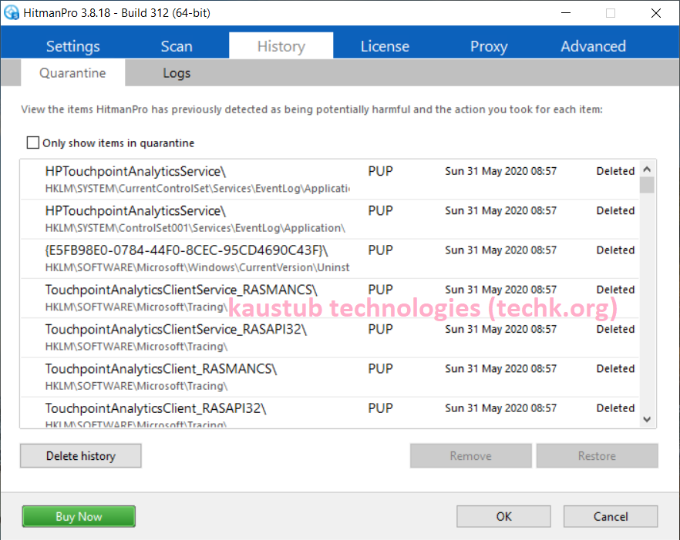Select HPTouchpointAnalyticsService entry under ControlSet001
Image resolution: width=680 pixels, height=540 pixels.
coord(330,219)
